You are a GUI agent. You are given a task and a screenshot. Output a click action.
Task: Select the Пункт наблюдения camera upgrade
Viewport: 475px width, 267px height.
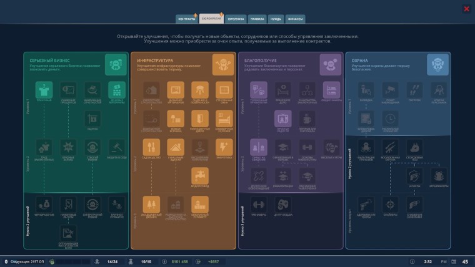click(x=390, y=90)
